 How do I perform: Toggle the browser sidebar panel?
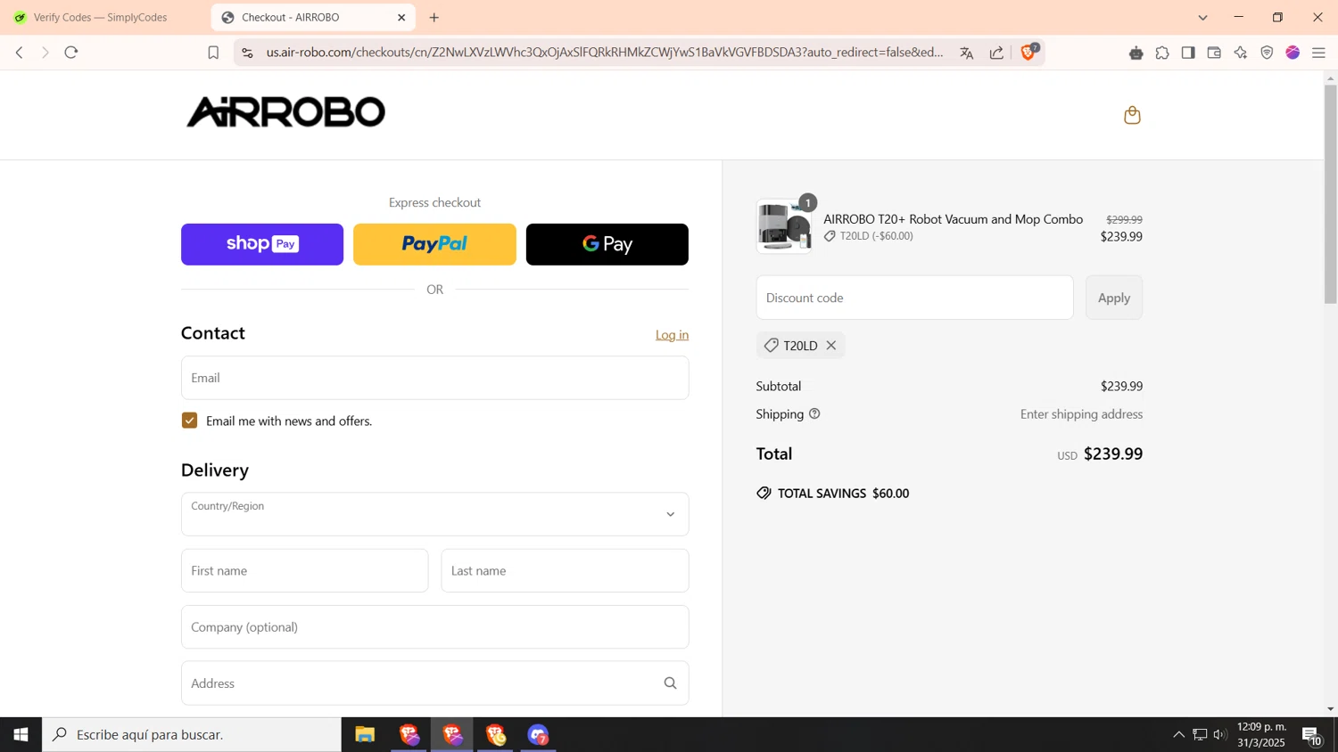(x=1188, y=53)
